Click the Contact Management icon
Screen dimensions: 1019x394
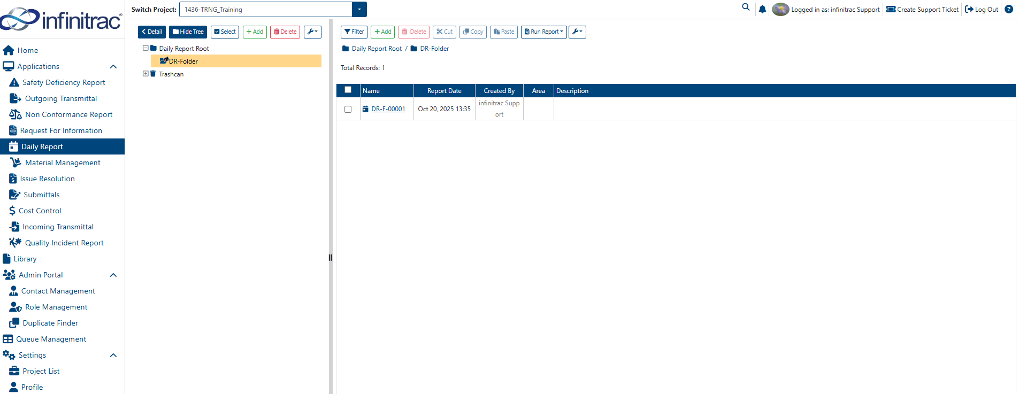click(13, 291)
